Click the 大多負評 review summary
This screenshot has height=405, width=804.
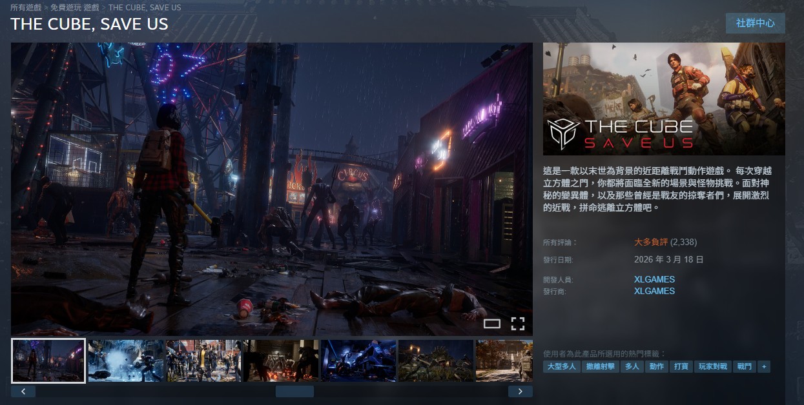[651, 242]
